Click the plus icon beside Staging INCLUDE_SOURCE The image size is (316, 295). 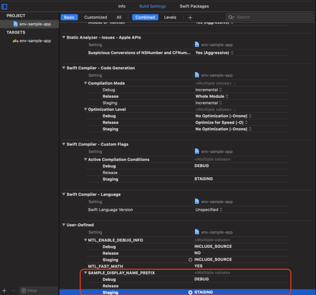[x=190, y=260]
